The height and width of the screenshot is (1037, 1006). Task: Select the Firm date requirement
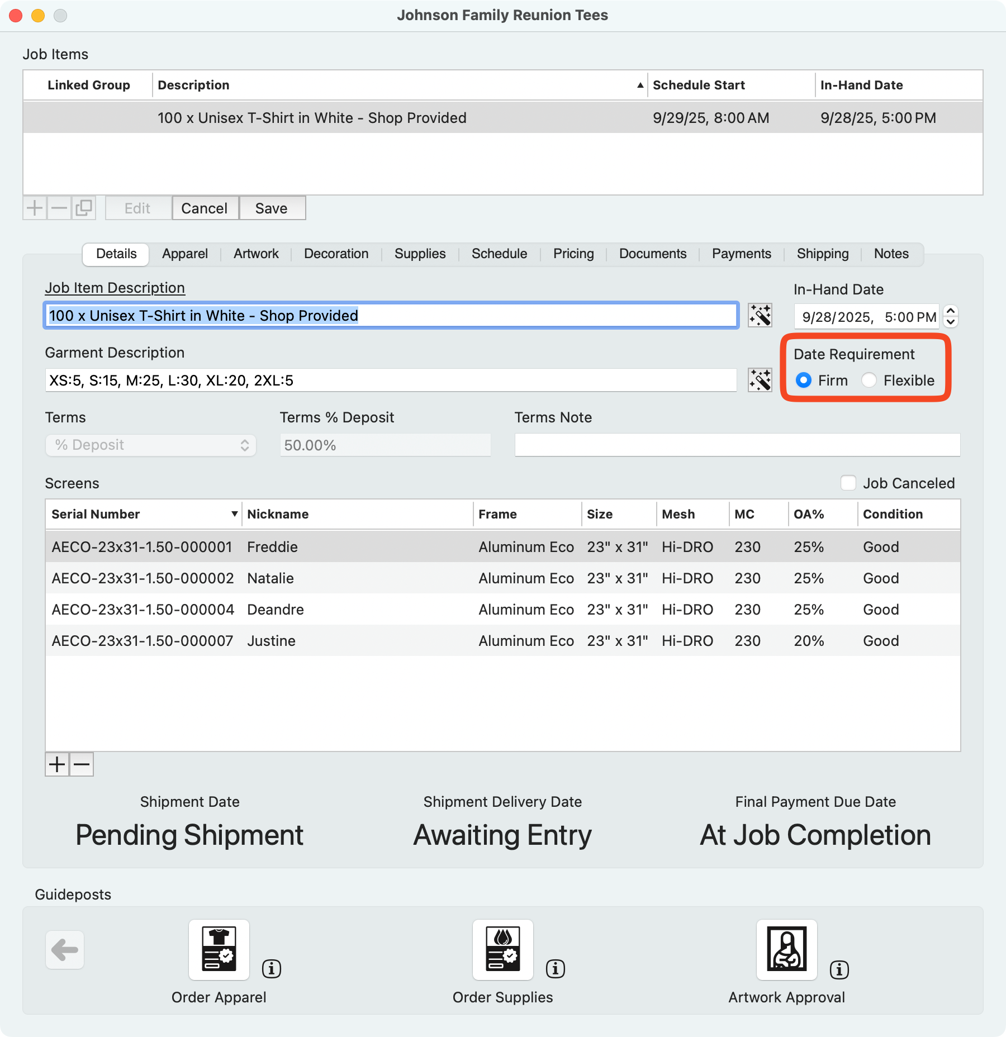(x=804, y=380)
